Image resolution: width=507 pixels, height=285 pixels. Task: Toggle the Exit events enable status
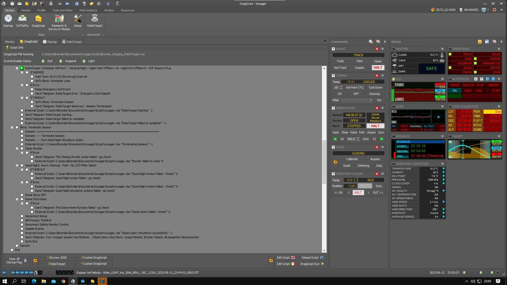(x=43, y=61)
